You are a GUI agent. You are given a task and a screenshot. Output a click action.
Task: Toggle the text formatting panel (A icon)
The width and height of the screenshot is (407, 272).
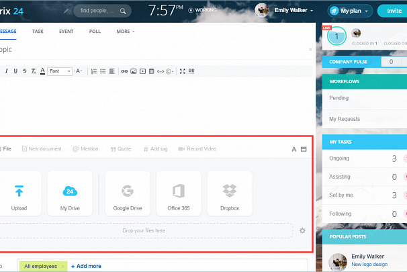[x=293, y=149]
